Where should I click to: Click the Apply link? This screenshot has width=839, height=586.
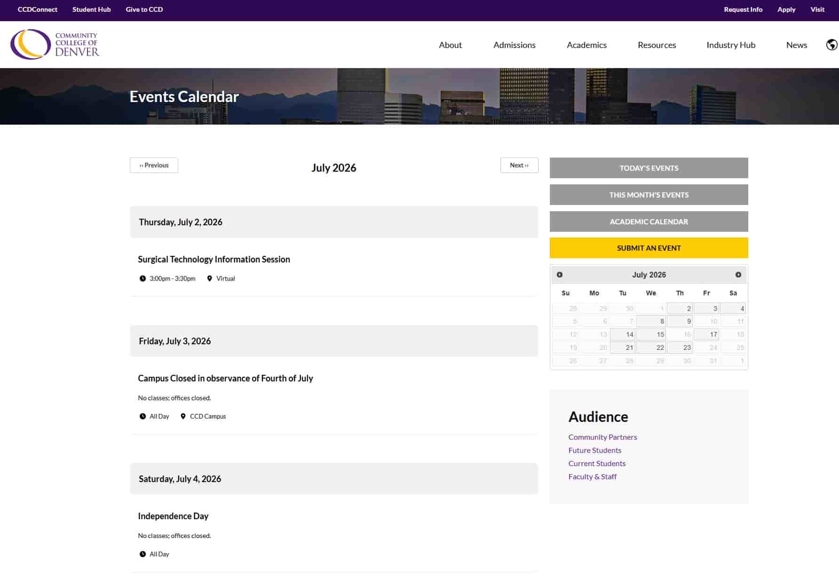pos(786,9)
